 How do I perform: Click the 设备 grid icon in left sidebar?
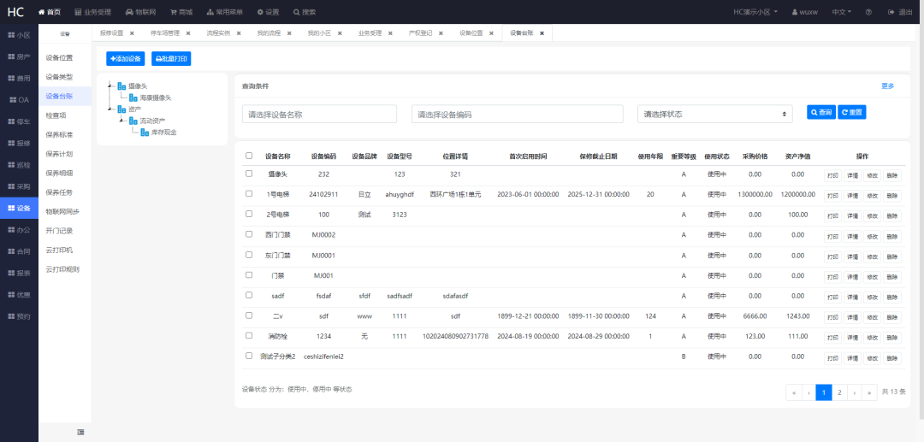point(11,209)
